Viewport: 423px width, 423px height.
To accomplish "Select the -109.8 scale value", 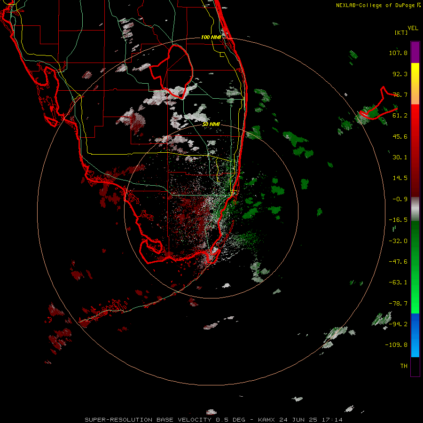I will 396,345.
